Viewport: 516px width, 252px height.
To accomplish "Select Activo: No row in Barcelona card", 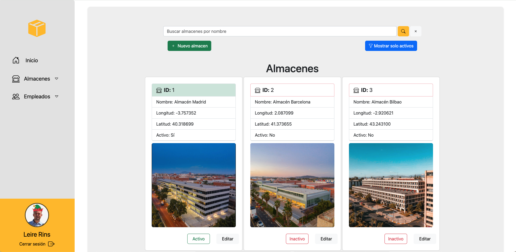I will (292, 135).
